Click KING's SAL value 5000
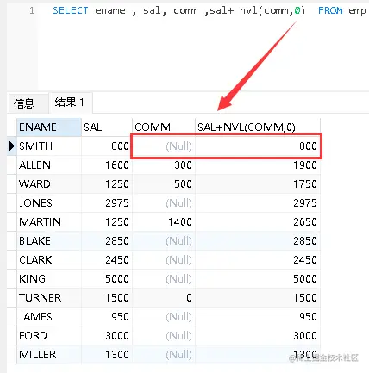This screenshot has width=369, height=373. pyautogui.click(x=117, y=279)
